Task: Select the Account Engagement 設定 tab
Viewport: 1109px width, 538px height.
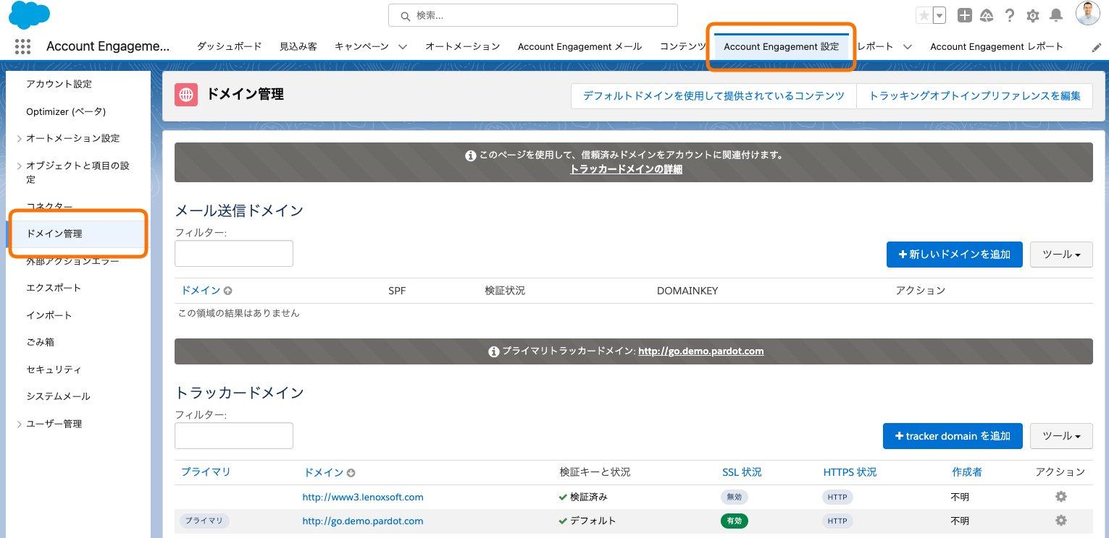Action: [x=781, y=46]
